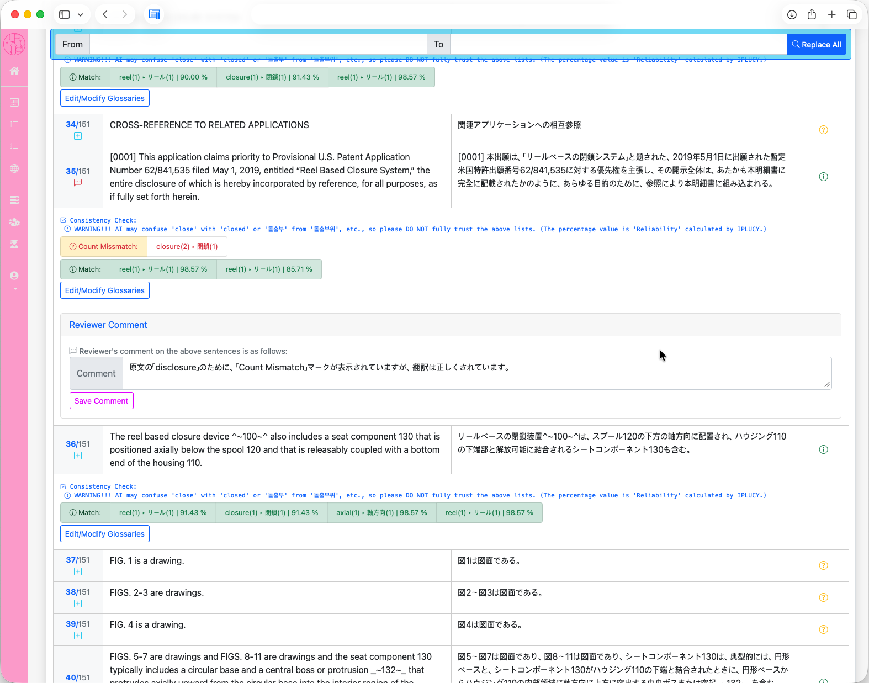The height and width of the screenshot is (683, 869).
Task: Click question status icon for segment 34
Action: point(823,130)
